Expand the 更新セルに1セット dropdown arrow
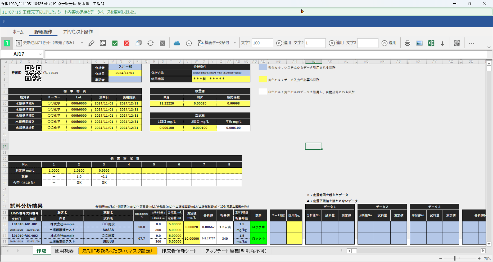Viewport: 493px width, 262px height. tap(82, 43)
